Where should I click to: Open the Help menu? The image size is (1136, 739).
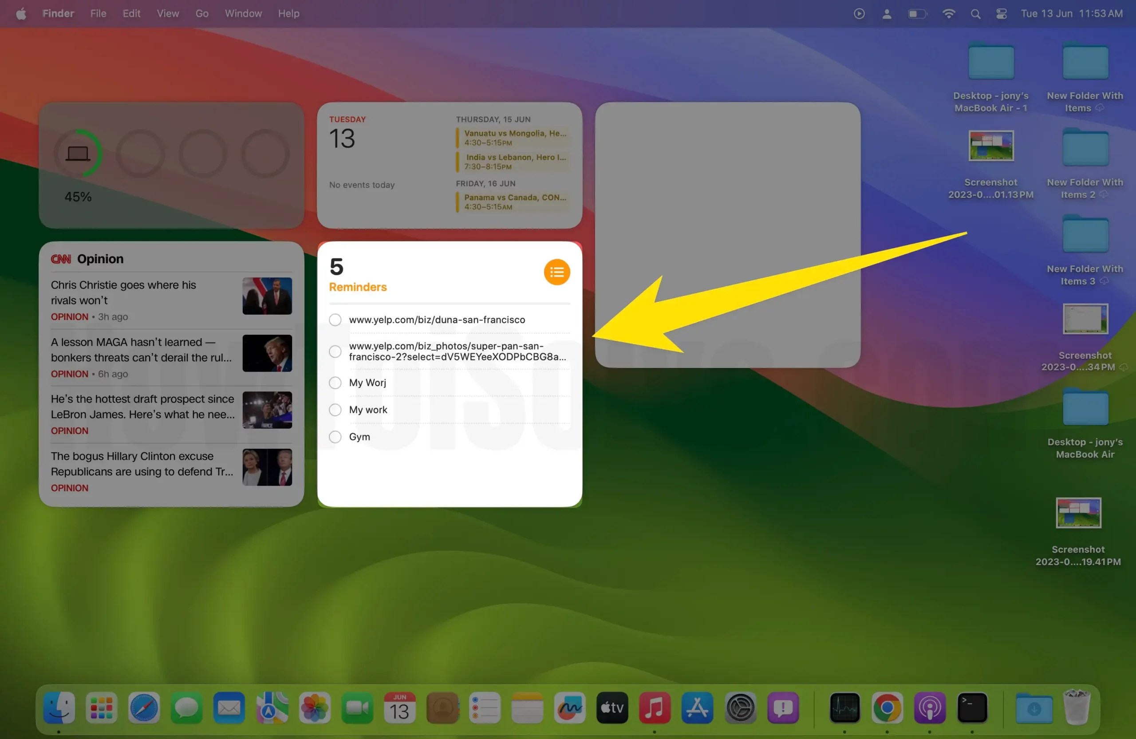click(289, 13)
